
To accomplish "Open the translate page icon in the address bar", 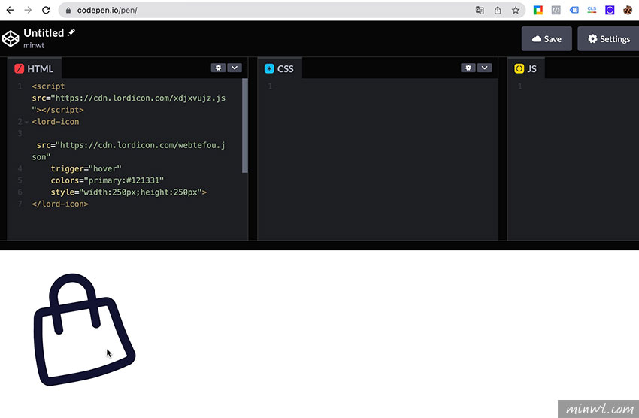I will point(480,11).
